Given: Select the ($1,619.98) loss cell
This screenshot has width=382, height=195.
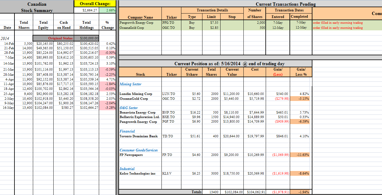Looking at the screenshot, I should pos(278,173).
